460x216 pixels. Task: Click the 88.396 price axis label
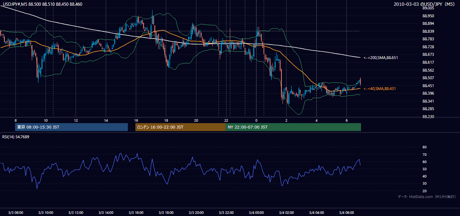[x=428, y=93]
